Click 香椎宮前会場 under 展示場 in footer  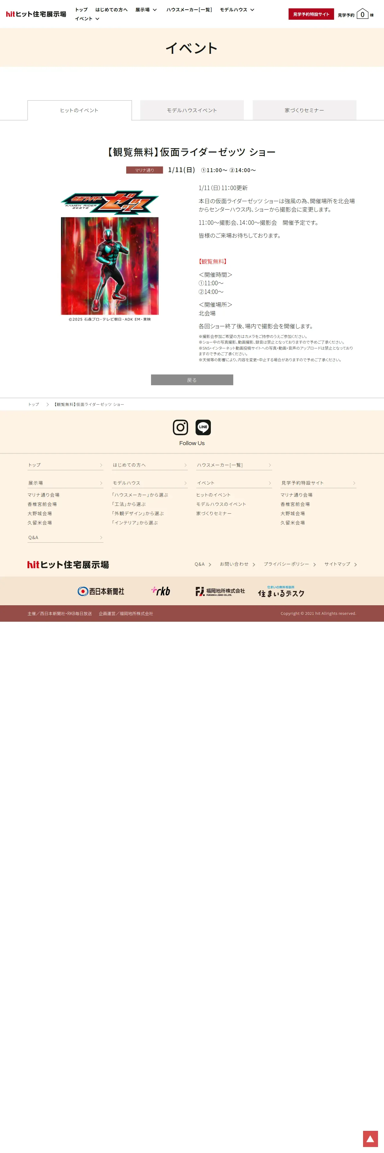click(42, 504)
